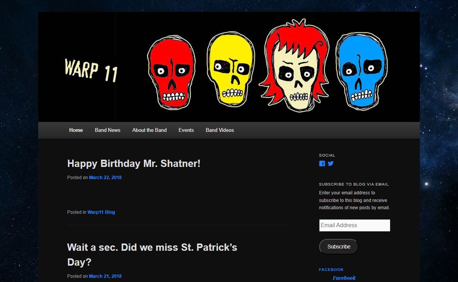Open the Warp11 Blog category link

point(101,212)
